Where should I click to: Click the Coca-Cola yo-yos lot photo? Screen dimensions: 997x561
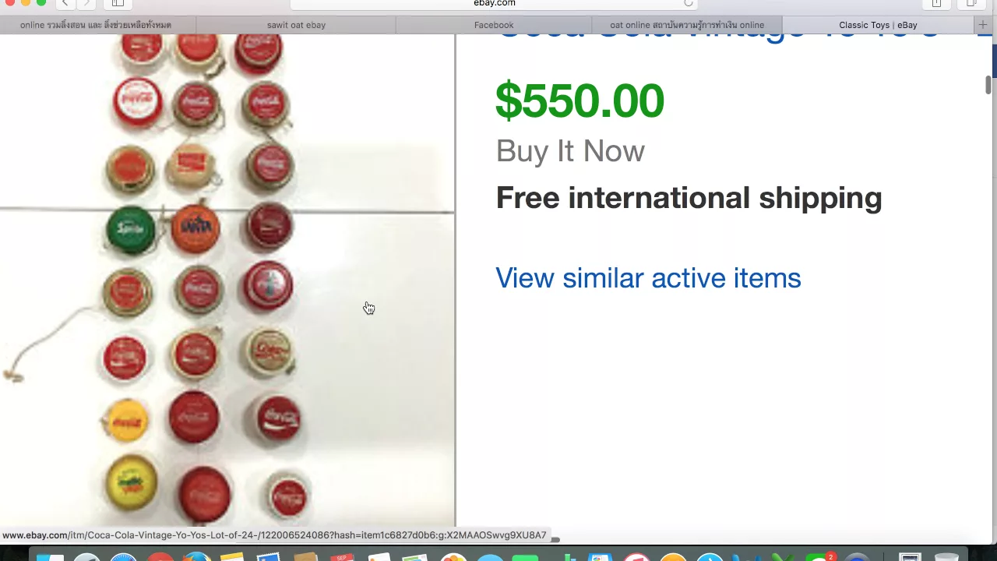(227, 280)
